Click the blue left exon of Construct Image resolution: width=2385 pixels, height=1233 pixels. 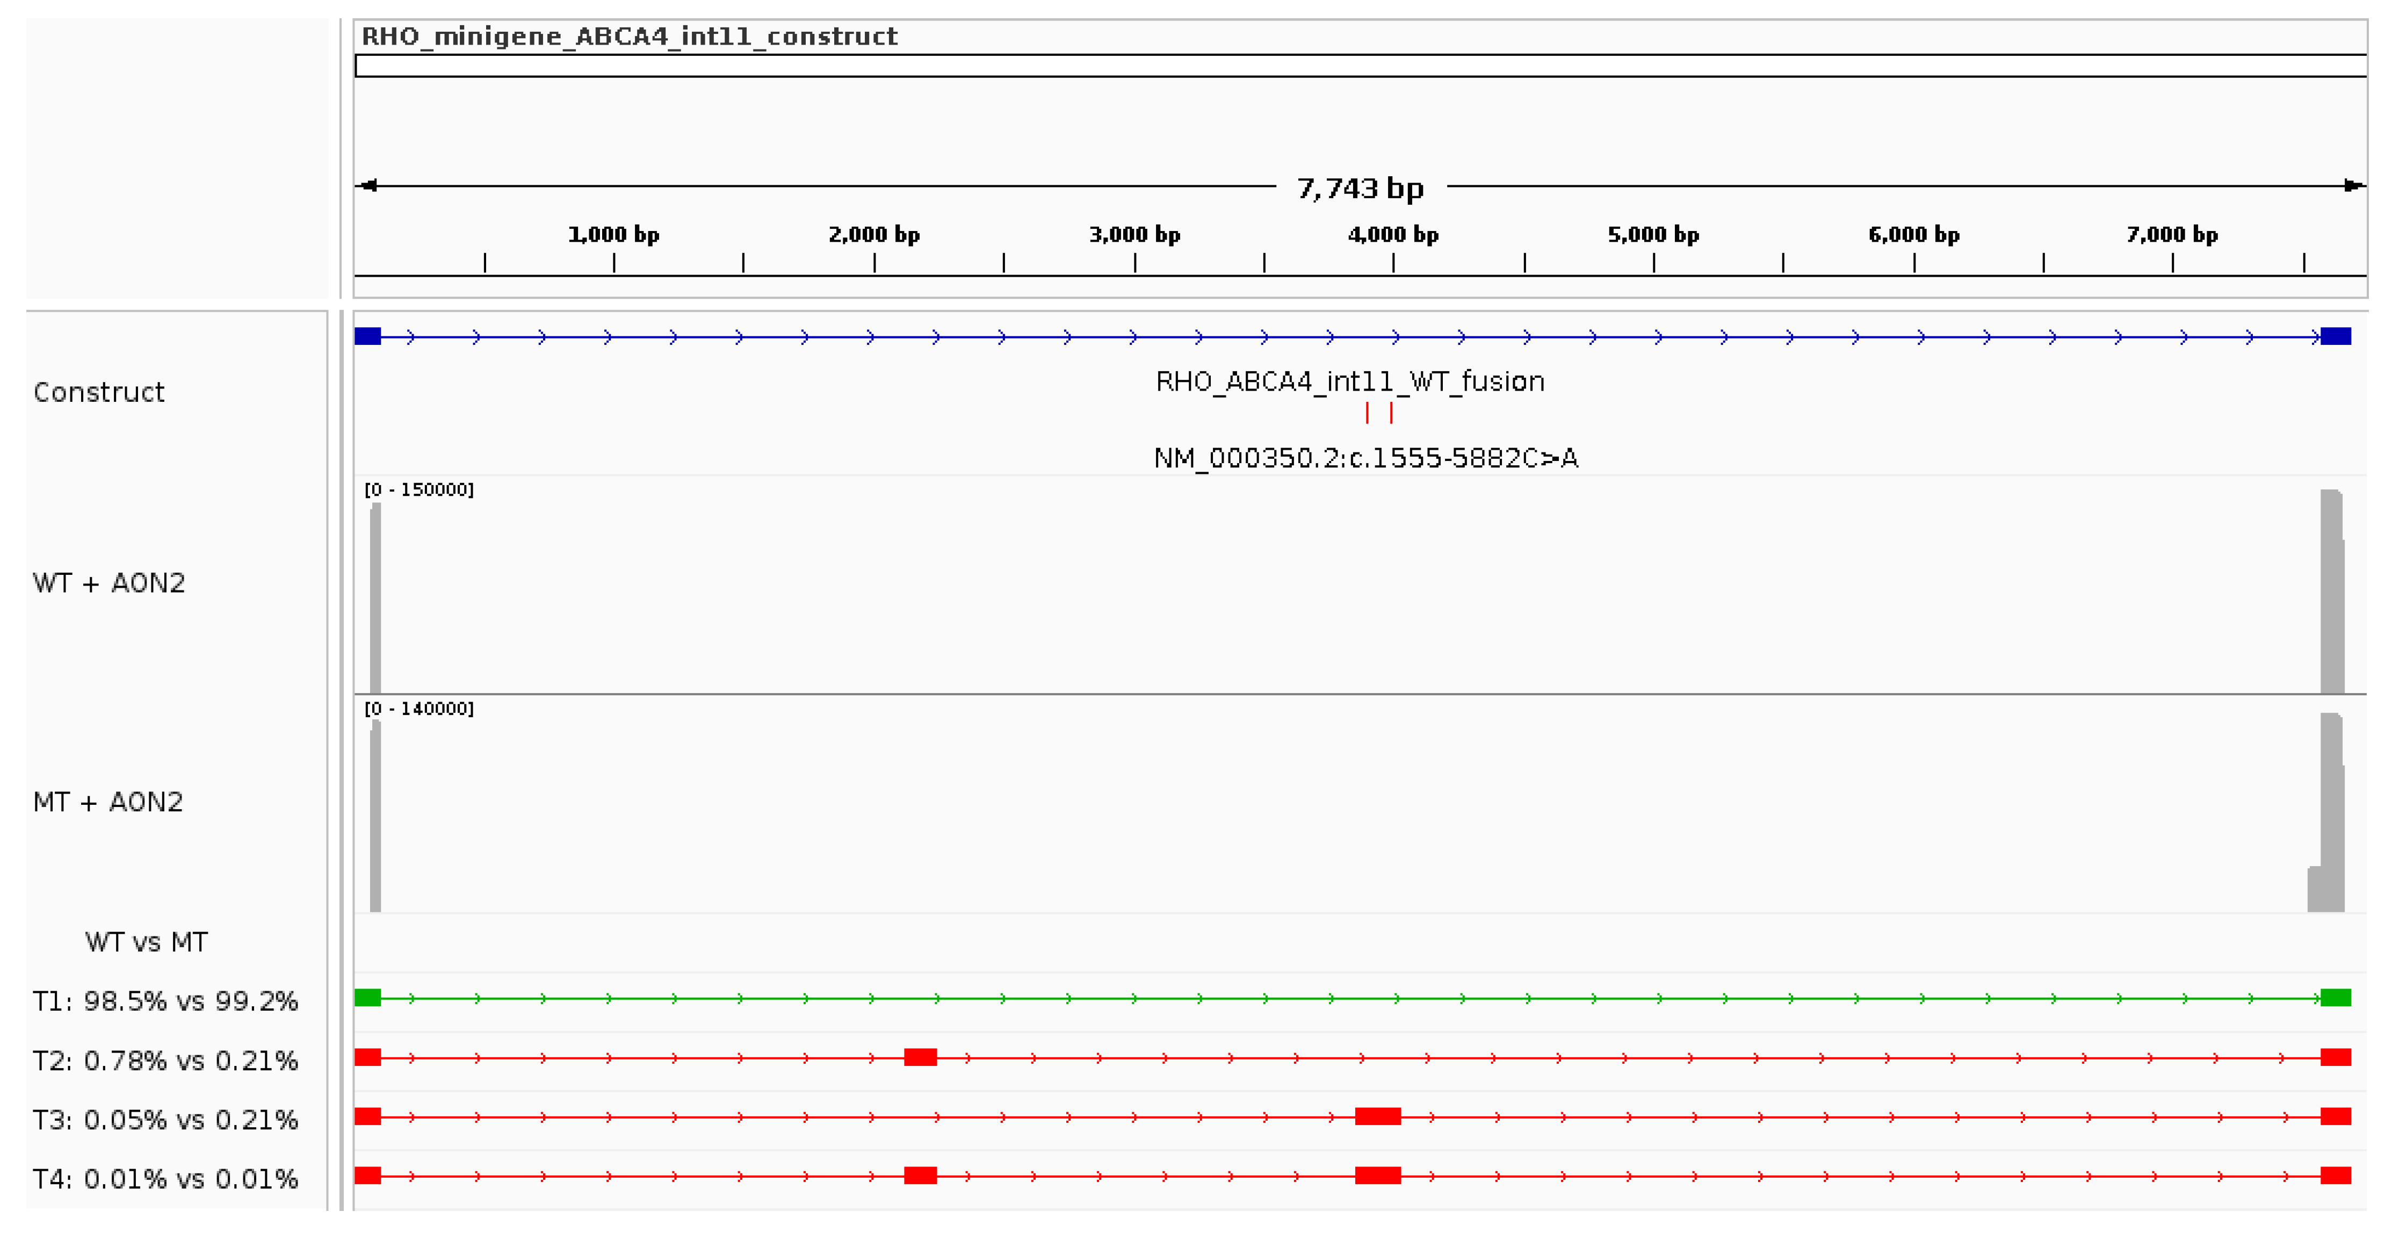click(367, 336)
